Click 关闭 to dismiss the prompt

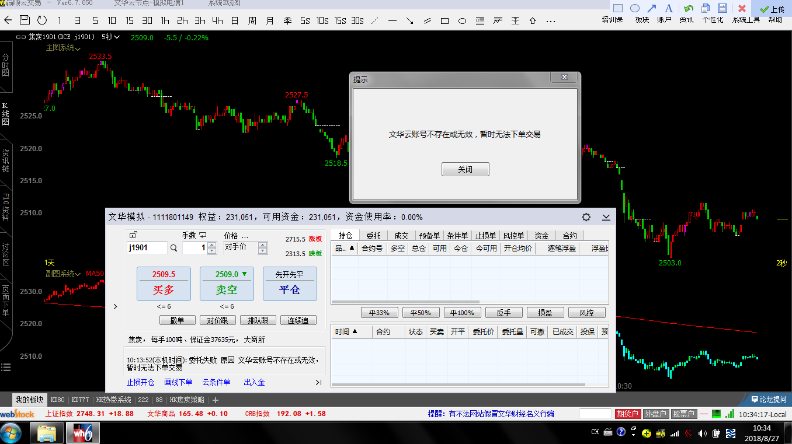pos(465,169)
